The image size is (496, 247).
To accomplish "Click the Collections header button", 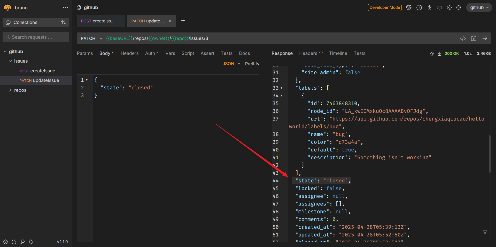I will [x=36, y=22].
